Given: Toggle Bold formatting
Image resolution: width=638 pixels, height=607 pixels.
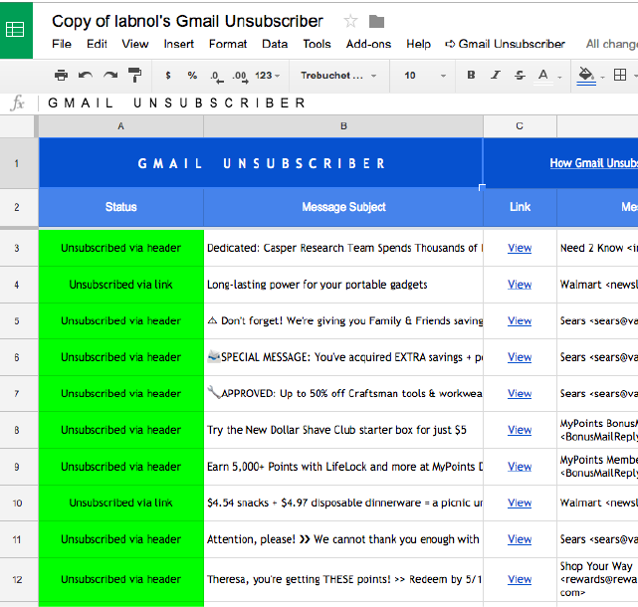Looking at the screenshot, I should pyautogui.click(x=471, y=75).
